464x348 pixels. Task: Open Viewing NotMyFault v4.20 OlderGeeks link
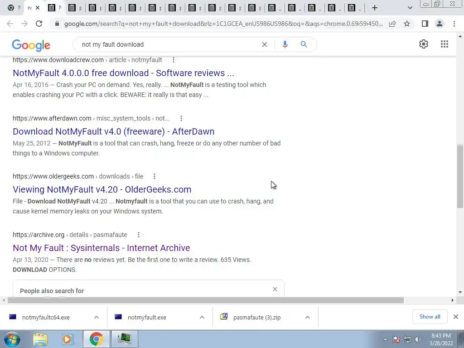pos(102,189)
